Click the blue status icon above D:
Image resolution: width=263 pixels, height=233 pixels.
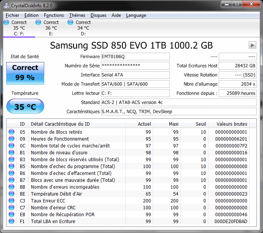tap(70, 22)
